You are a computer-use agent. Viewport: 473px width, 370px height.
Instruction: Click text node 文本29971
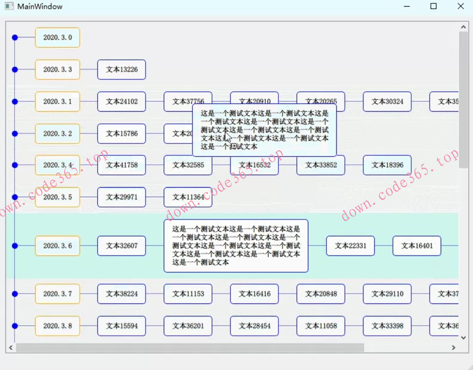pyautogui.click(x=122, y=197)
